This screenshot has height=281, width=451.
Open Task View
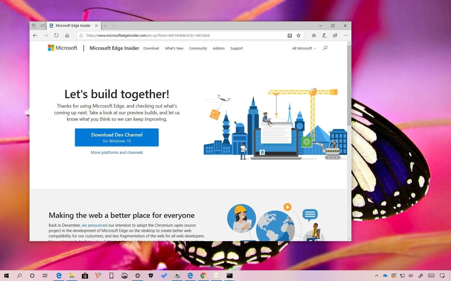pyautogui.click(x=45, y=276)
